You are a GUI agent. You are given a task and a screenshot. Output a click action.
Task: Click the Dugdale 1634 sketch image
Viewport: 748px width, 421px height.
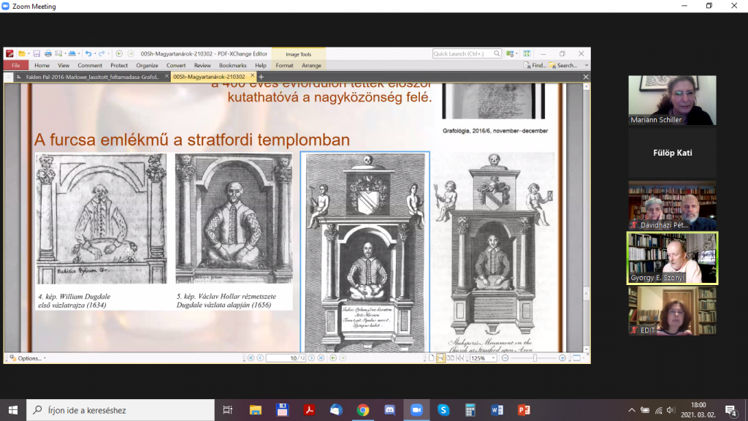[x=102, y=219]
